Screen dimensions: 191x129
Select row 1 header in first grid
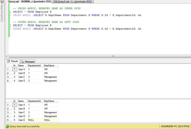(x=8, y=69)
